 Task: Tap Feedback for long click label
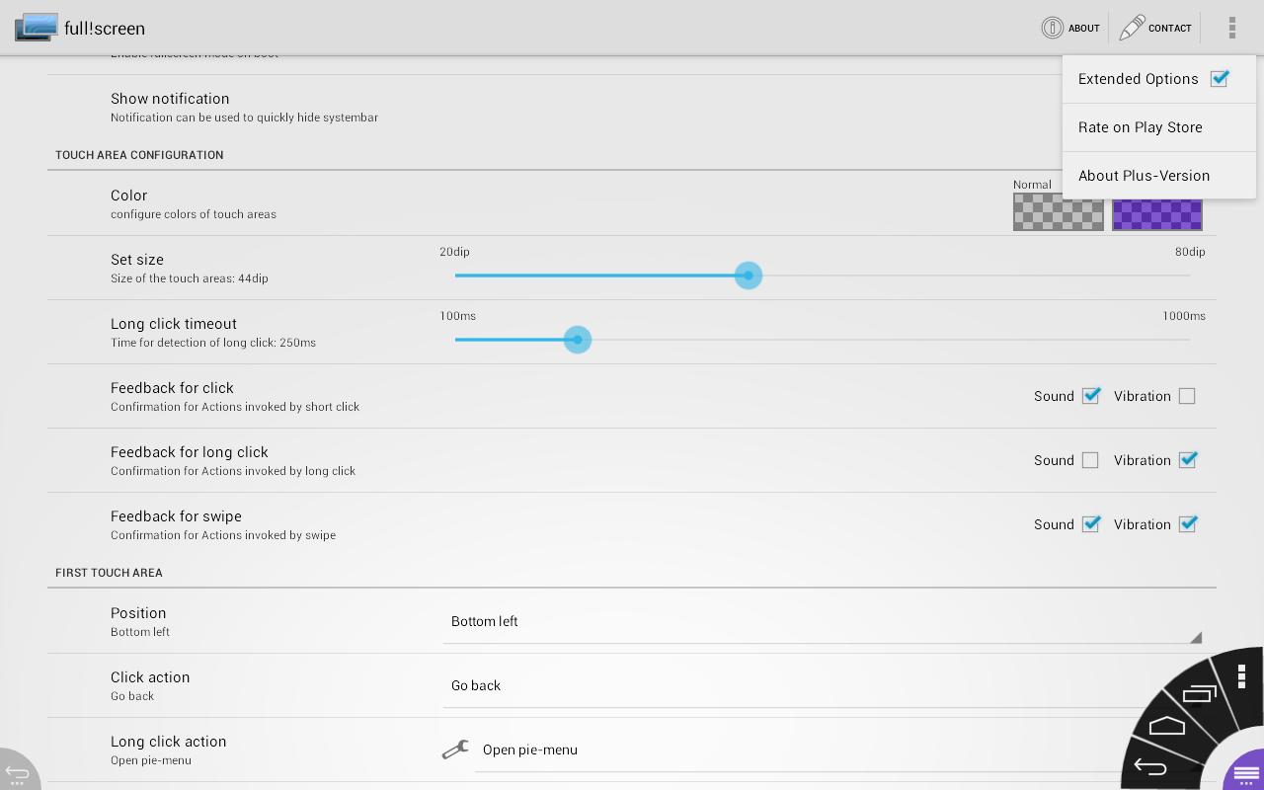point(190,452)
